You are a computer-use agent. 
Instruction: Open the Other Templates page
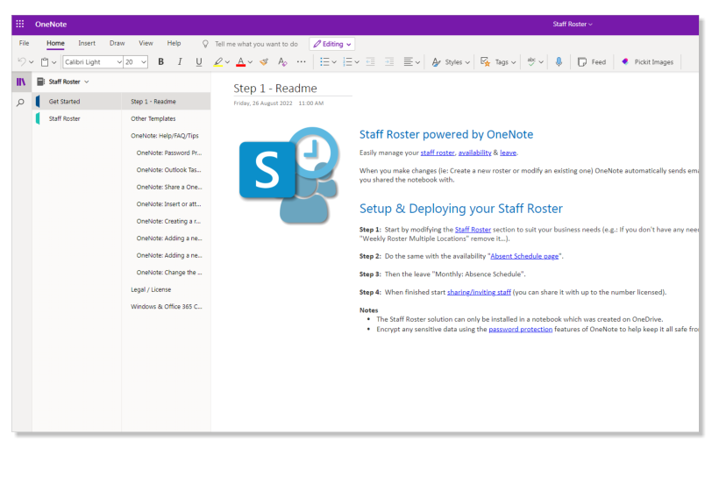(166, 118)
